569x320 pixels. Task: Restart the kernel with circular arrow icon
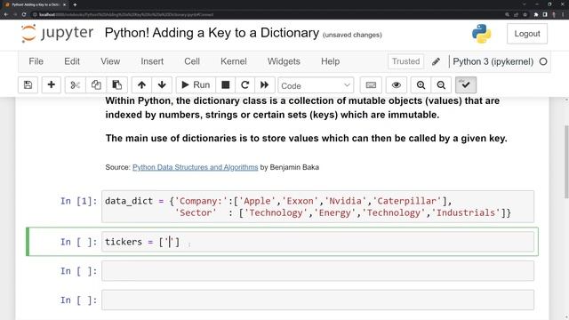(245, 85)
